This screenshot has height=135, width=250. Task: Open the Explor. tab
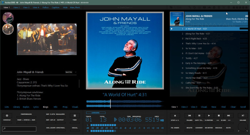click(x=26, y=107)
